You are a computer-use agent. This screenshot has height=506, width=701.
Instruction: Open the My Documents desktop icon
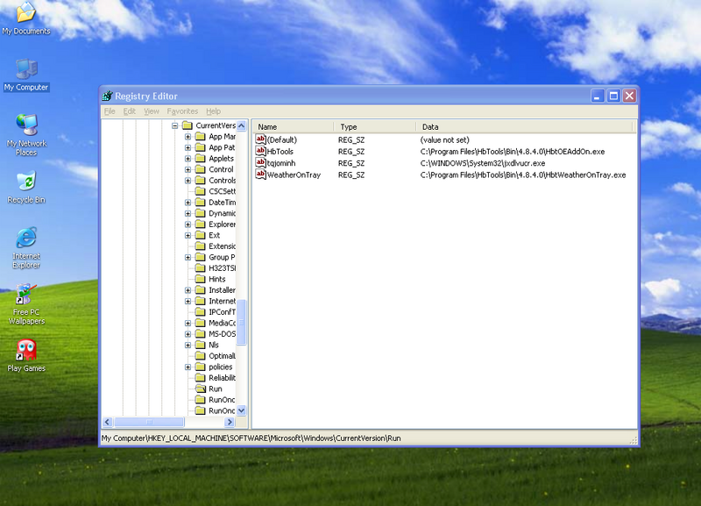tap(26, 18)
